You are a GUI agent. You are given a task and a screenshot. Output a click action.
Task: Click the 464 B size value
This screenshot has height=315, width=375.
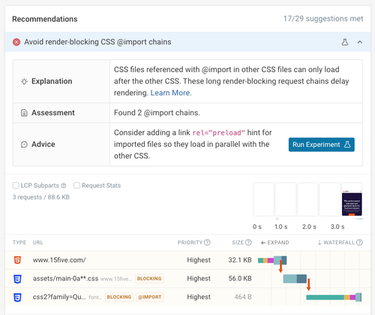pos(243,297)
